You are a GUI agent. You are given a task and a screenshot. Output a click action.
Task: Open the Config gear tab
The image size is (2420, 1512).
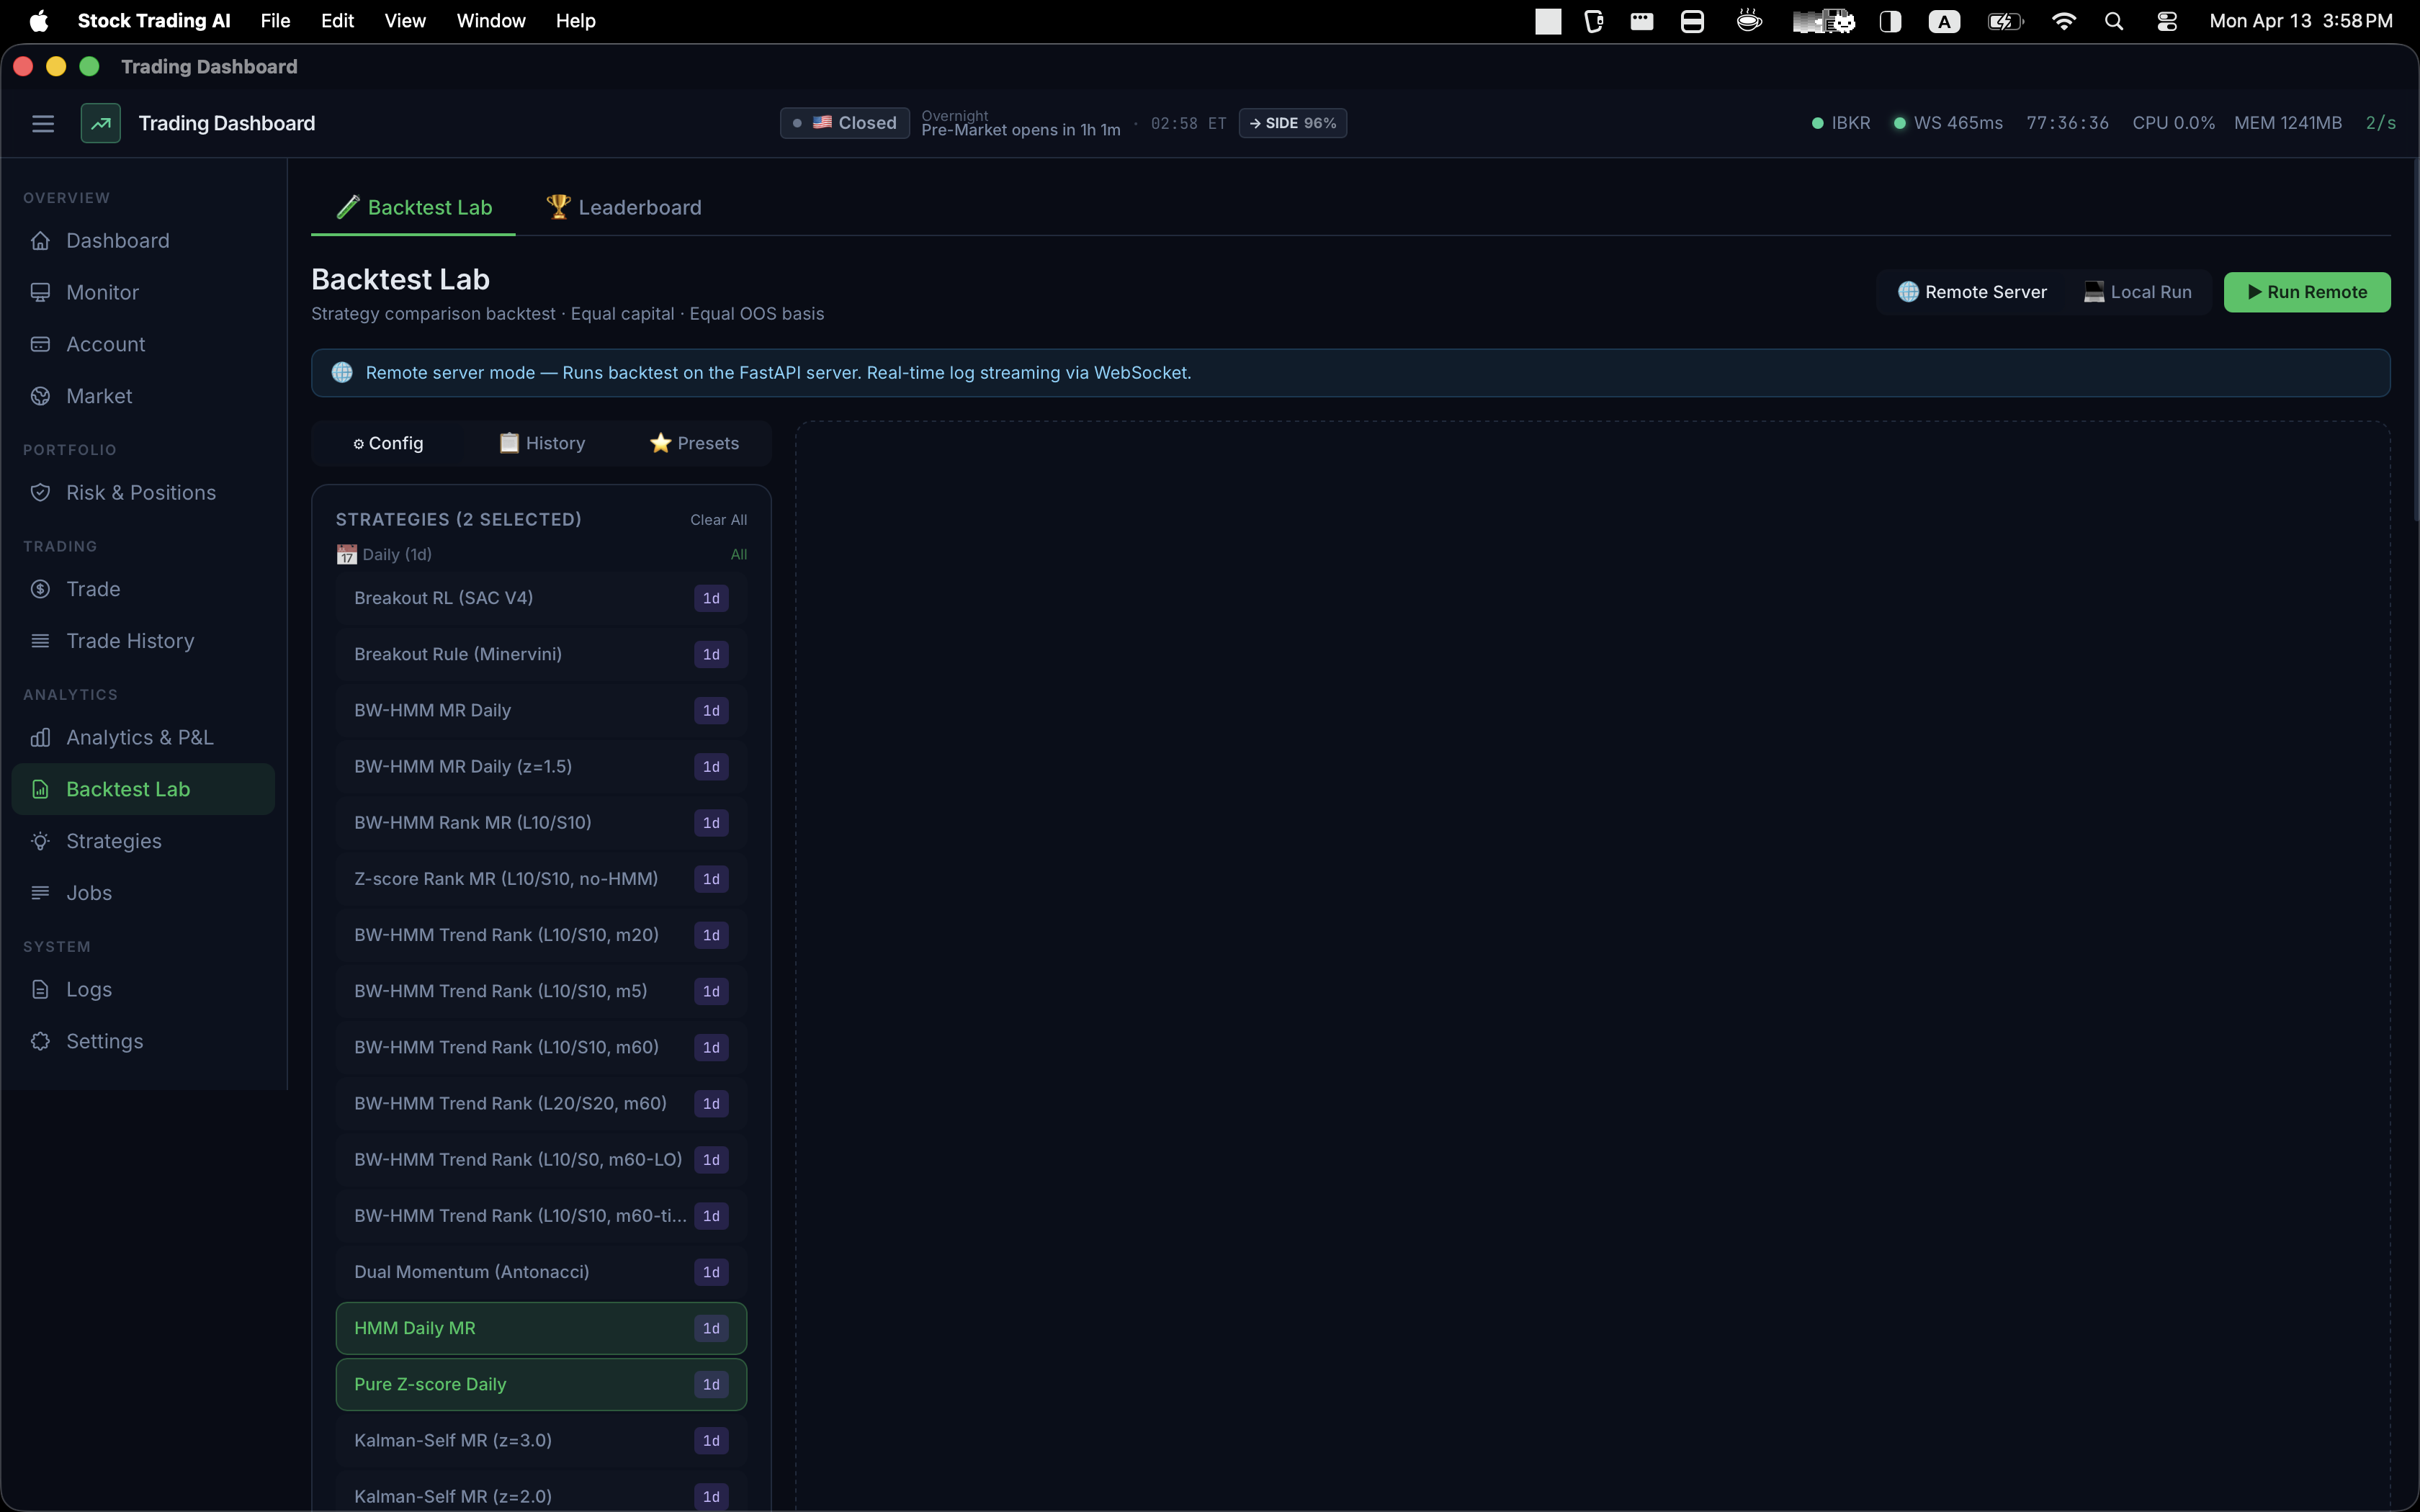(x=388, y=443)
